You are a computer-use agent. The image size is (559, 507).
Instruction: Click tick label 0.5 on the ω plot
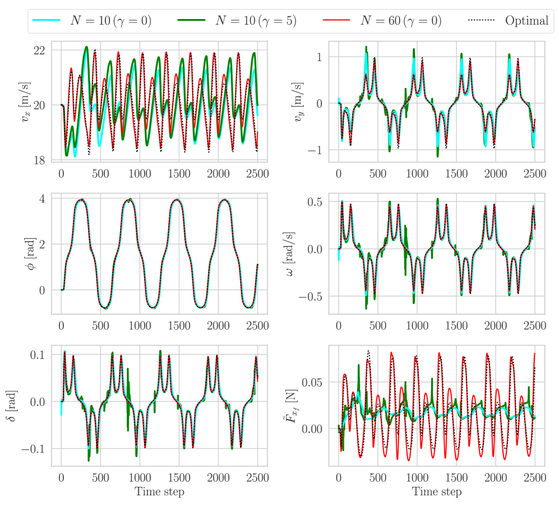click(315, 202)
